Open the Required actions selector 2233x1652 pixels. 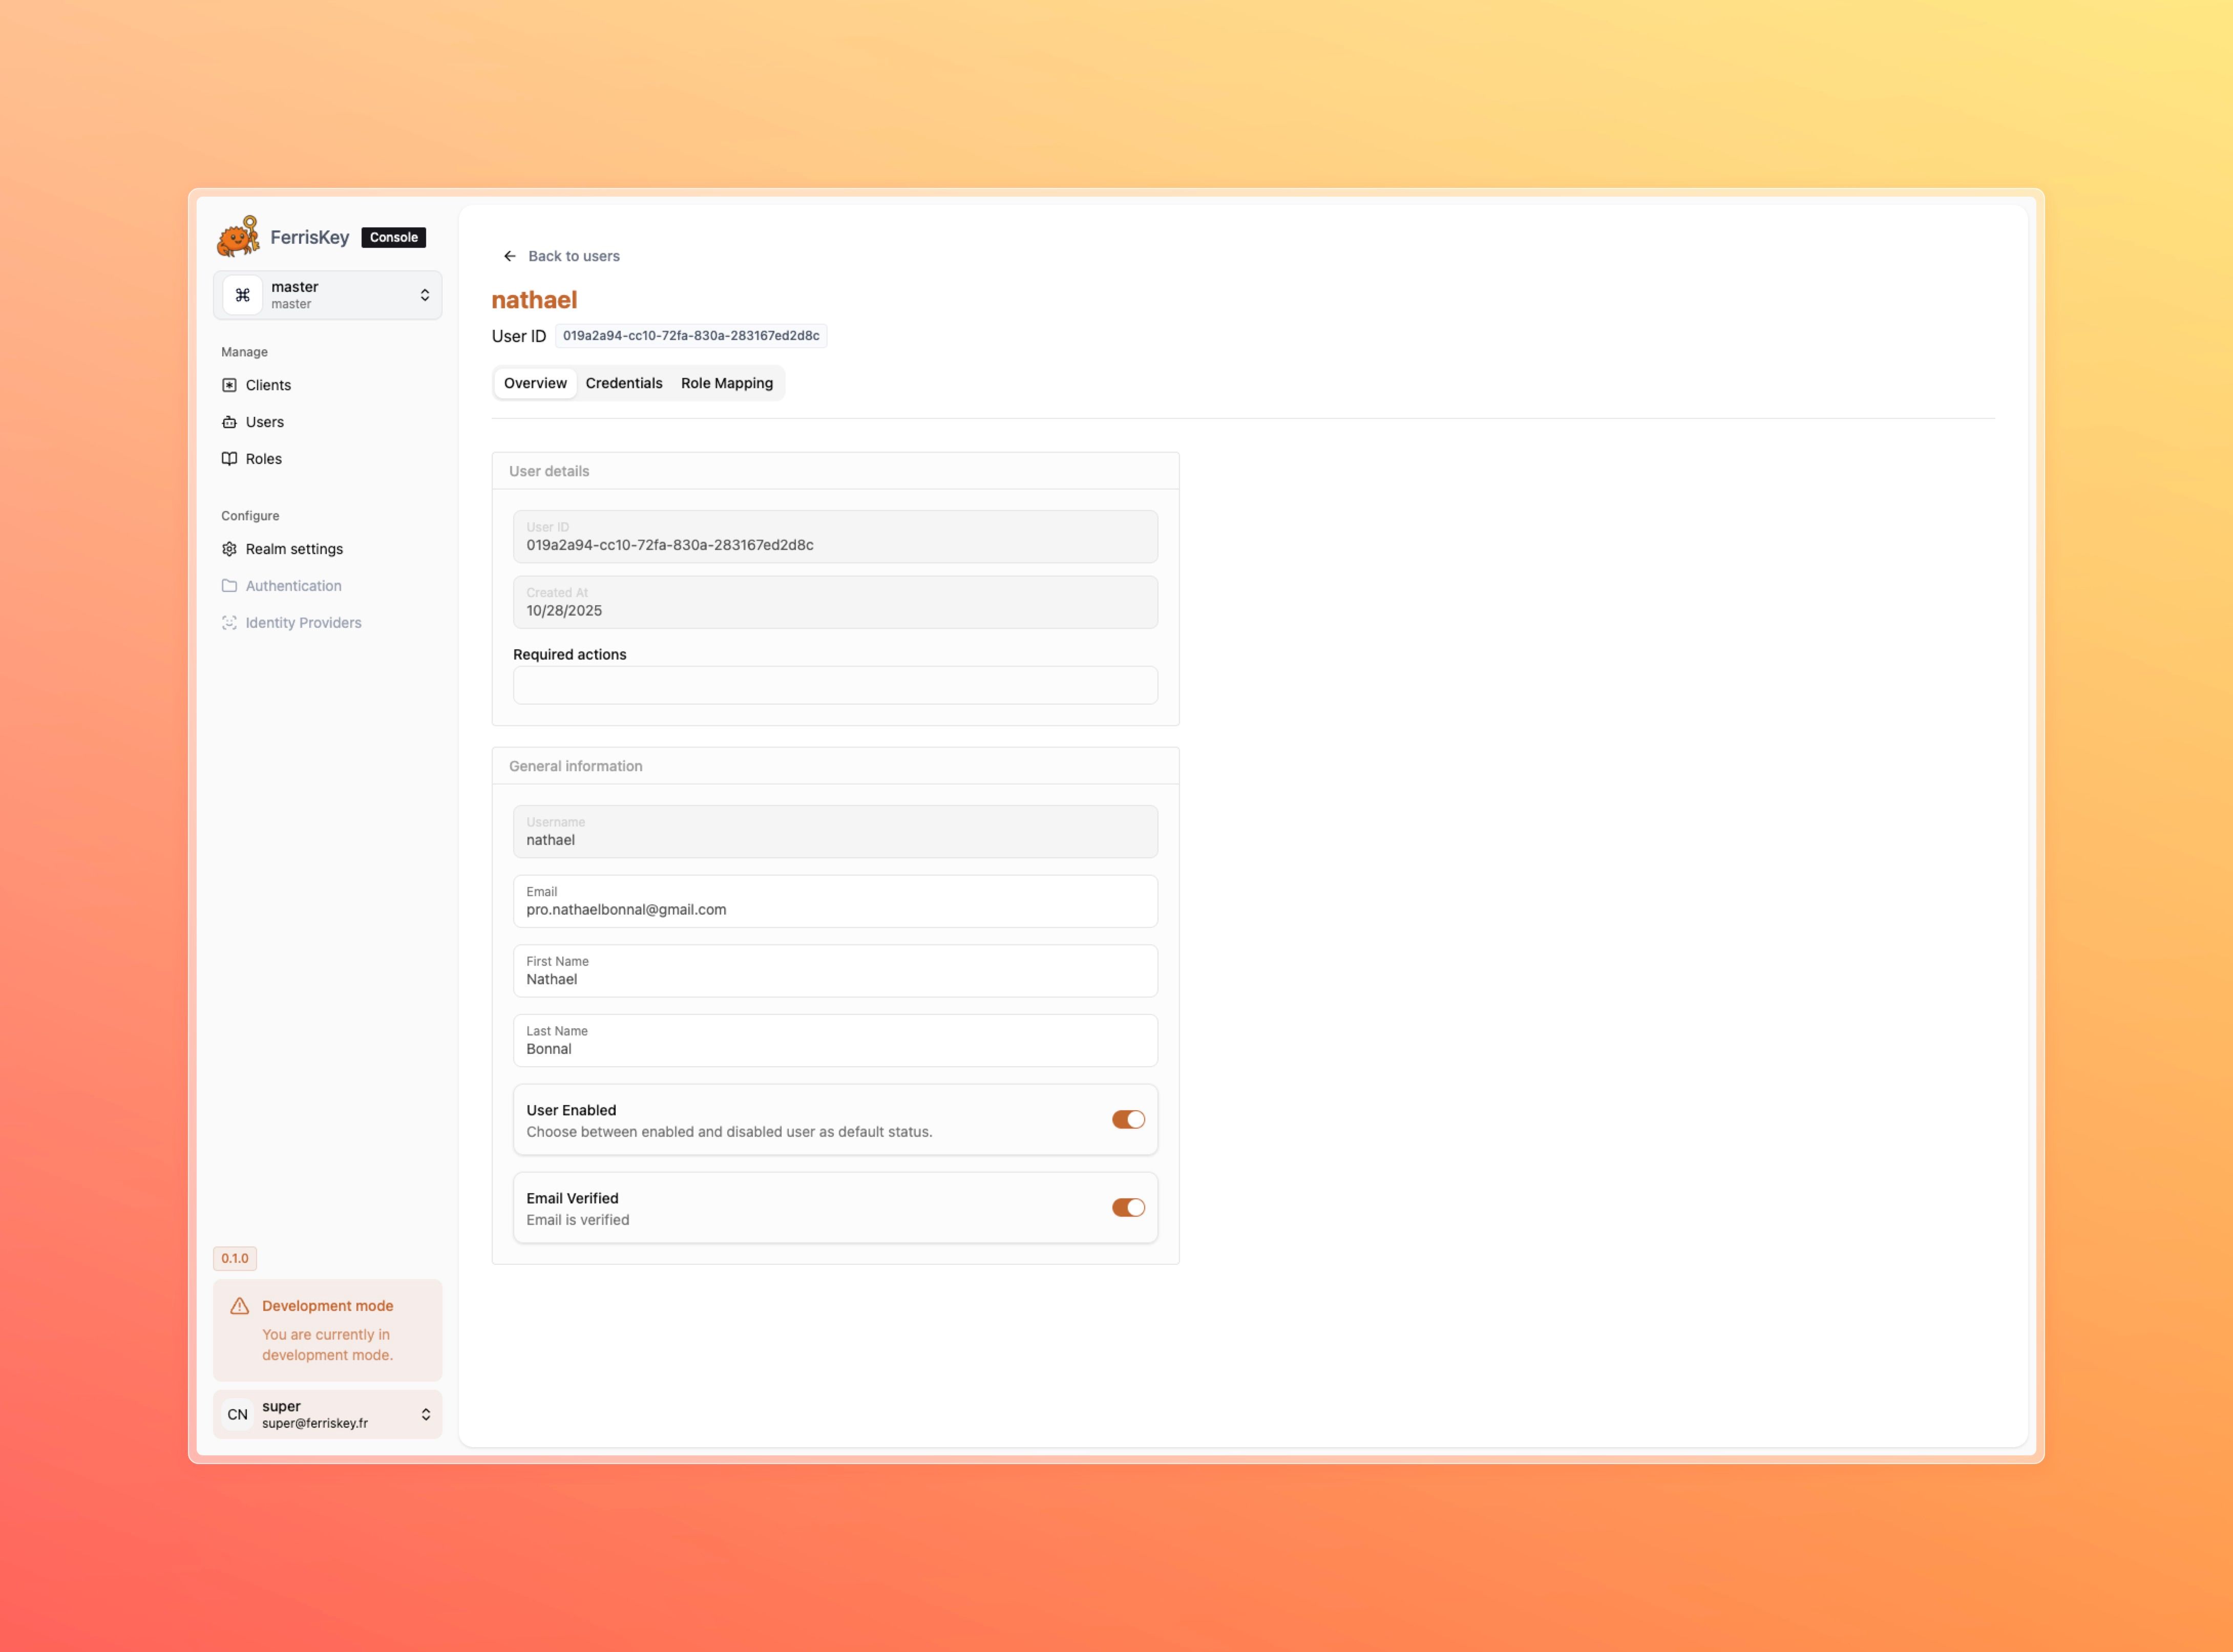[x=835, y=685]
